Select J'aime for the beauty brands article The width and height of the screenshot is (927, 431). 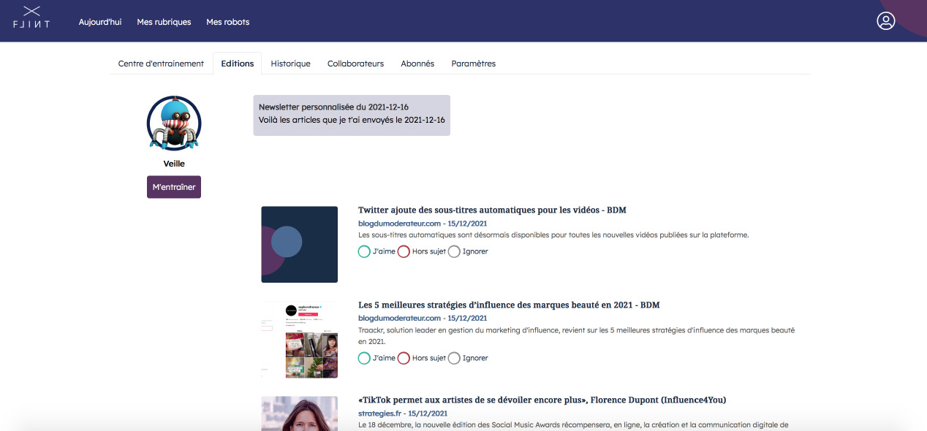pyautogui.click(x=364, y=358)
